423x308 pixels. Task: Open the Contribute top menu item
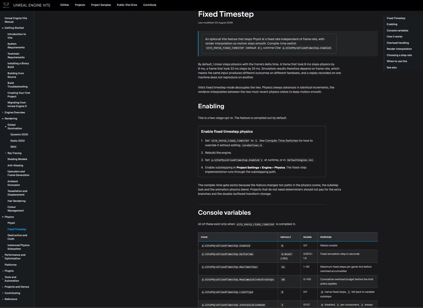(150, 5)
